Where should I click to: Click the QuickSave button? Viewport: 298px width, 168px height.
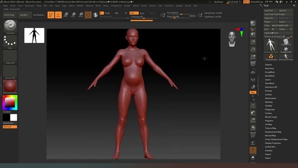click(218, 2)
